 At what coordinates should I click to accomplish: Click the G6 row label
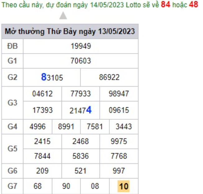click(12, 171)
